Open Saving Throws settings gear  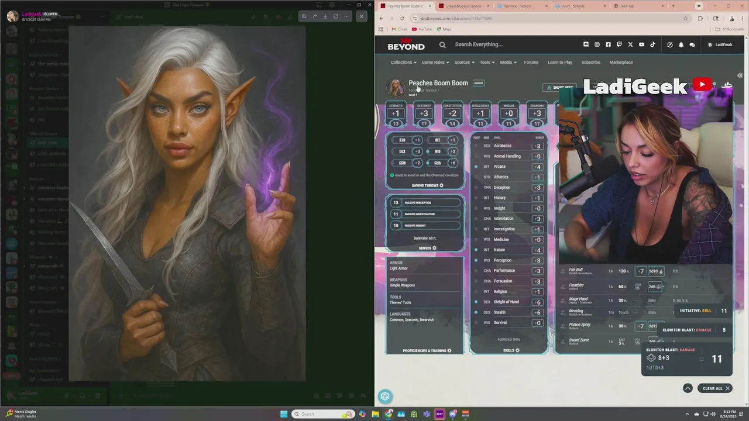(x=441, y=185)
